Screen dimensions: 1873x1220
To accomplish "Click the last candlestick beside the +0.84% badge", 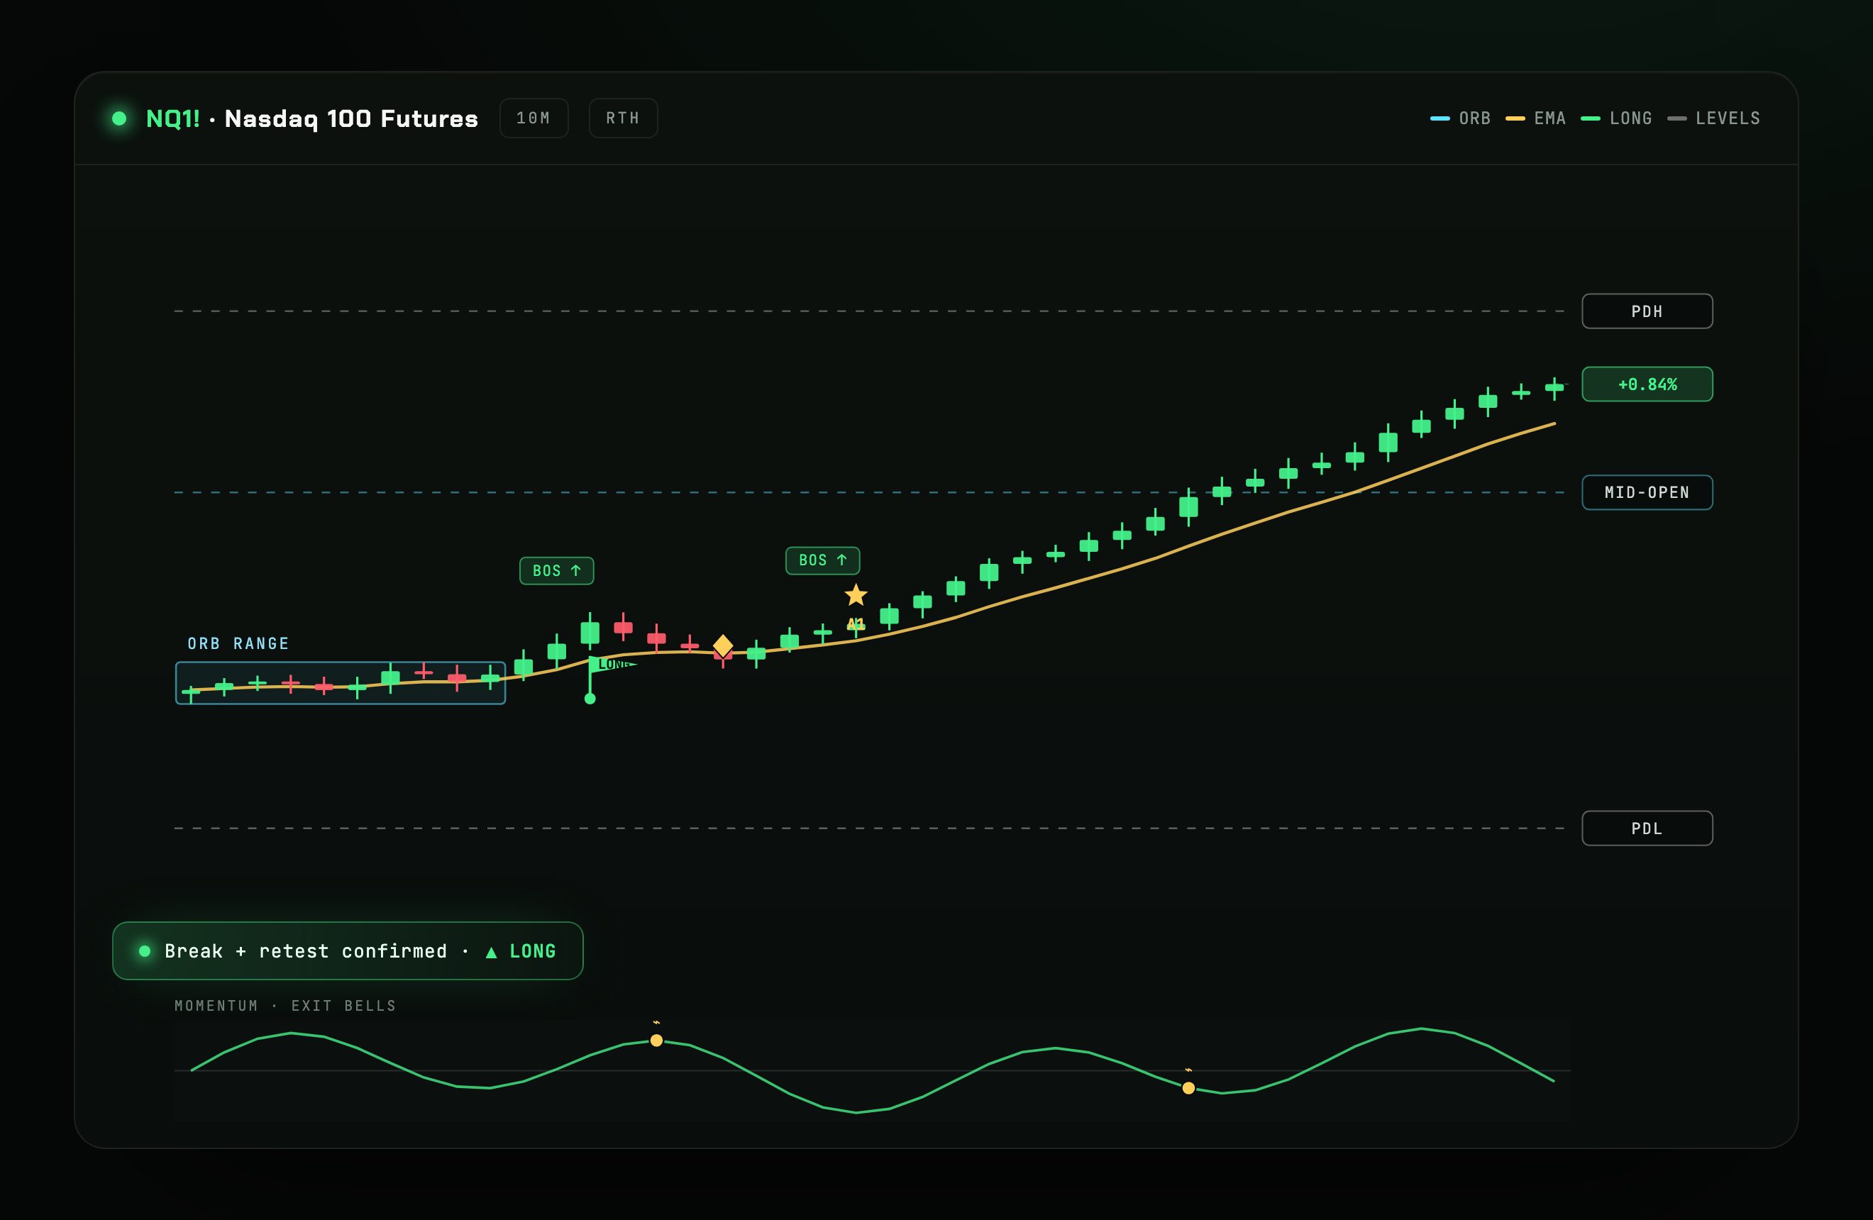I will [1554, 388].
